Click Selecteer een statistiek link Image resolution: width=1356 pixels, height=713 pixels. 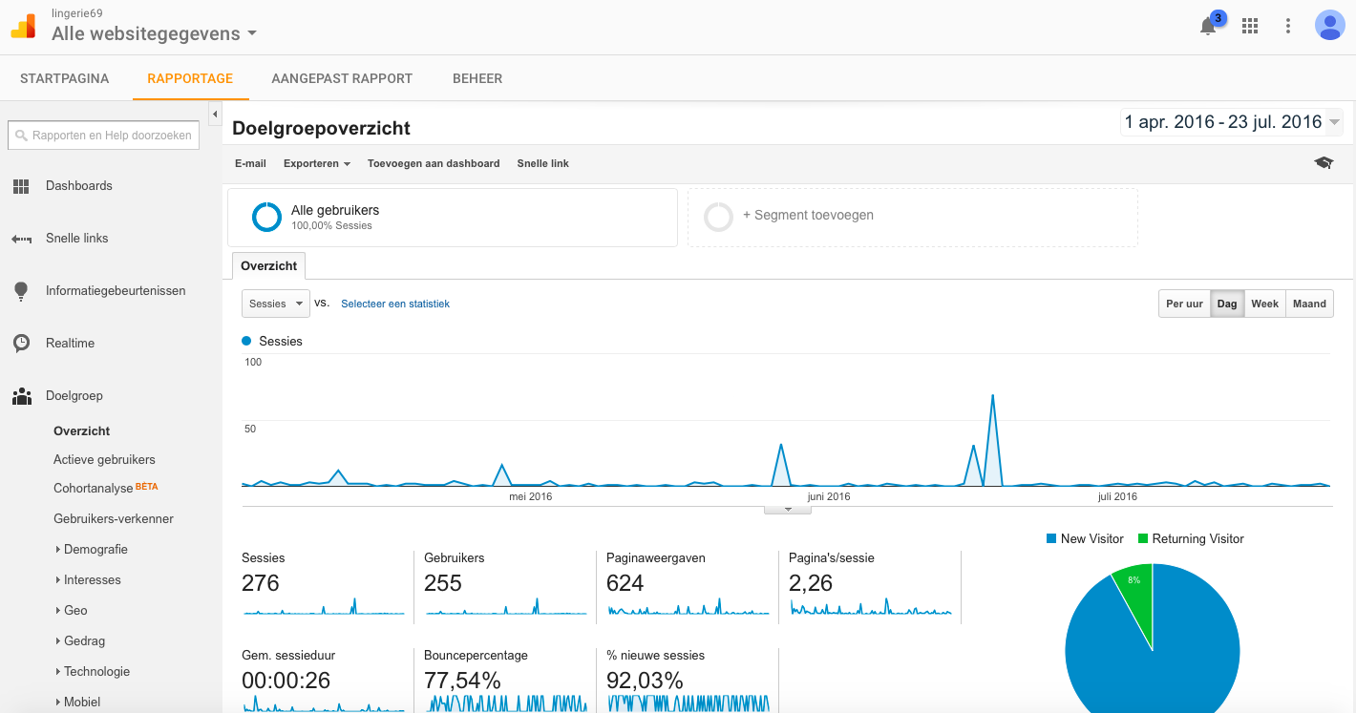click(x=395, y=304)
